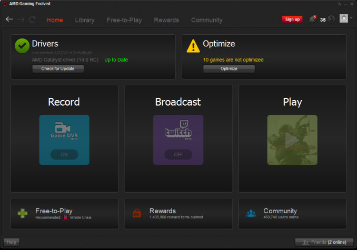Click the AMD logo in the title bar
This screenshot has height=250, width=357.
pos(5,4)
